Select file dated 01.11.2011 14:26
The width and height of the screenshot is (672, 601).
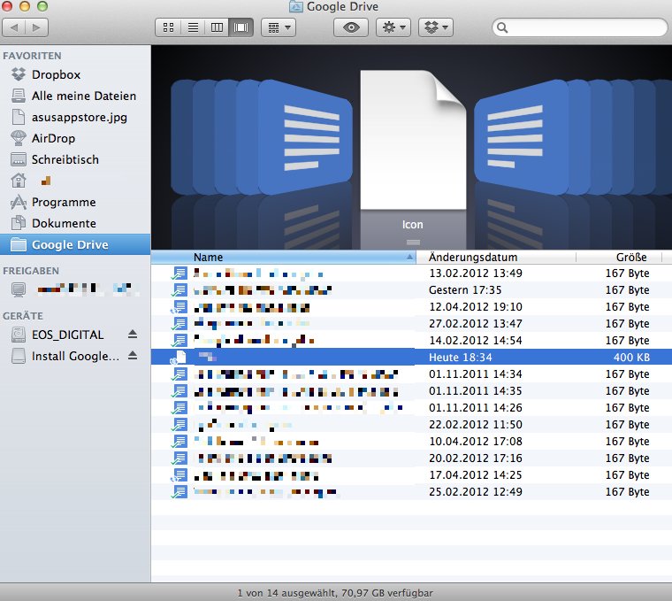411,407
